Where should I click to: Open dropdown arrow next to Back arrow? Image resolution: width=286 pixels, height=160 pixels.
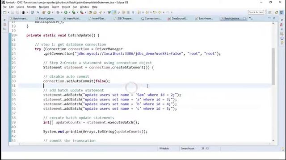pos(164,12)
